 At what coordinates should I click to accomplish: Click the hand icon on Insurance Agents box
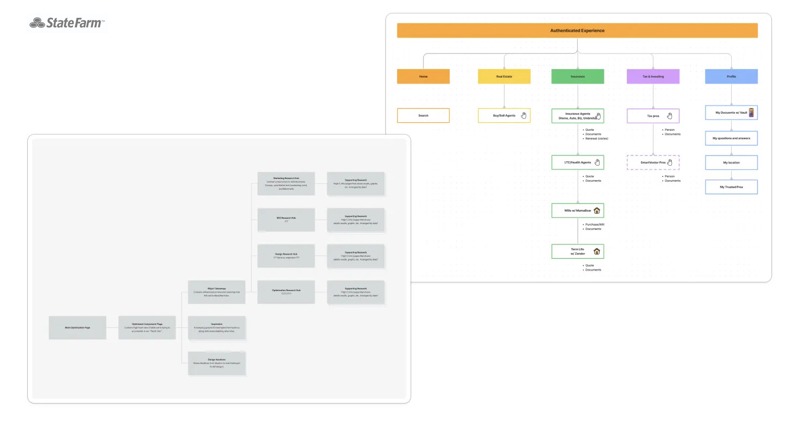coord(599,115)
